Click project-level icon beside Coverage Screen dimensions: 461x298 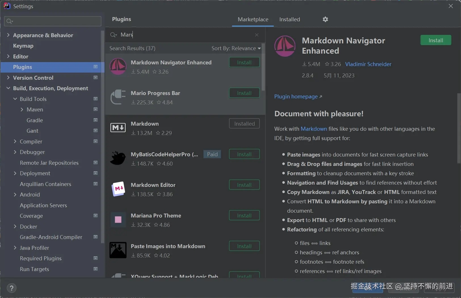(x=96, y=216)
